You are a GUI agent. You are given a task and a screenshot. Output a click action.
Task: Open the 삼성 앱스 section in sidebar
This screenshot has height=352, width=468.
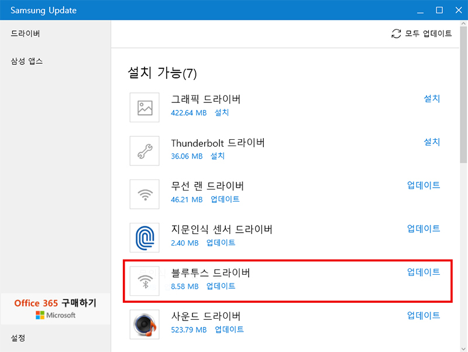(x=27, y=61)
